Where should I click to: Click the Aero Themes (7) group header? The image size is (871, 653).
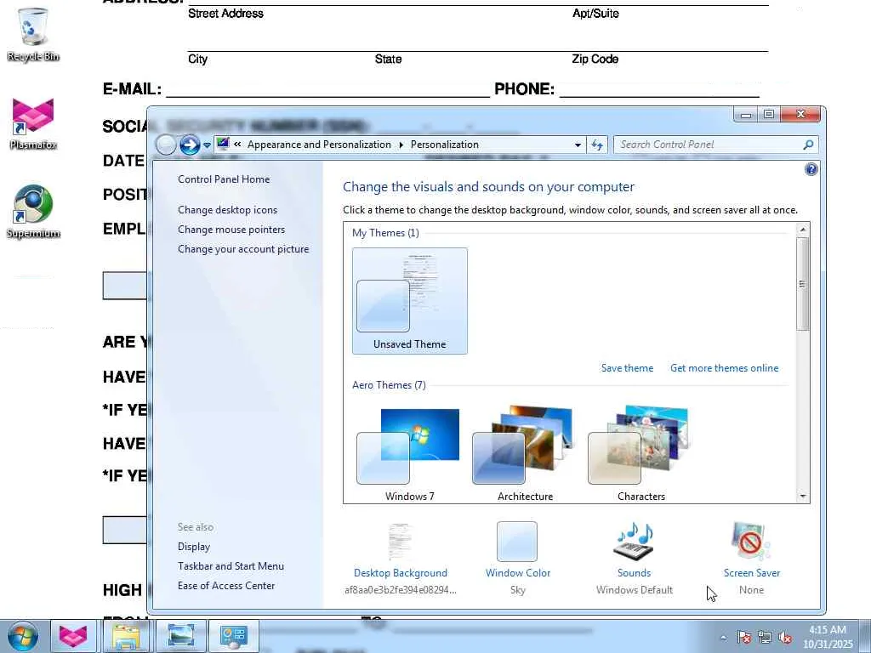[x=389, y=385]
